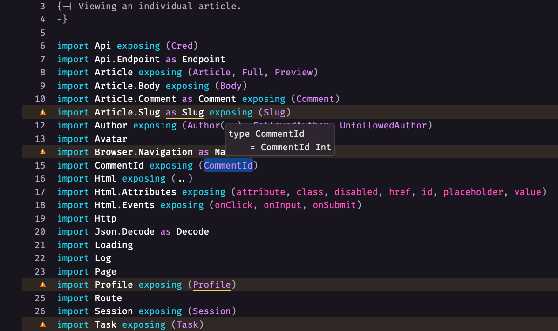Viewport: 558px width, 331px height.
Task: Place cursor on UnfollowedAuthor in Author import
Action: coord(383,126)
